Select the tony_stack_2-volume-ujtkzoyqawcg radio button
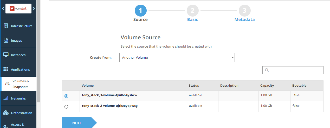330x128 pixels. pyautogui.click(x=66, y=107)
